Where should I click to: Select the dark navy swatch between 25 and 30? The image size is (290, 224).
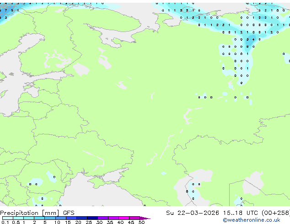click(92, 218)
